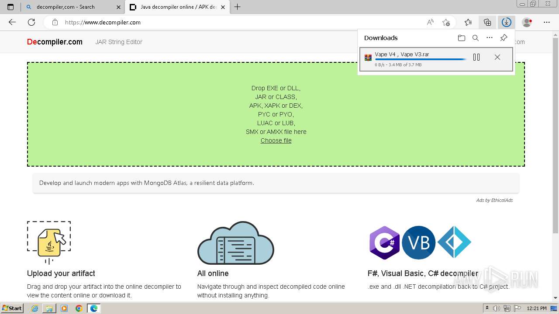Click the site info lock icon
Image resolution: width=559 pixels, height=314 pixels.
point(55,22)
